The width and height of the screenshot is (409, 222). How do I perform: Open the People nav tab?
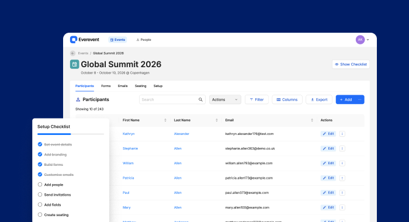144,40
